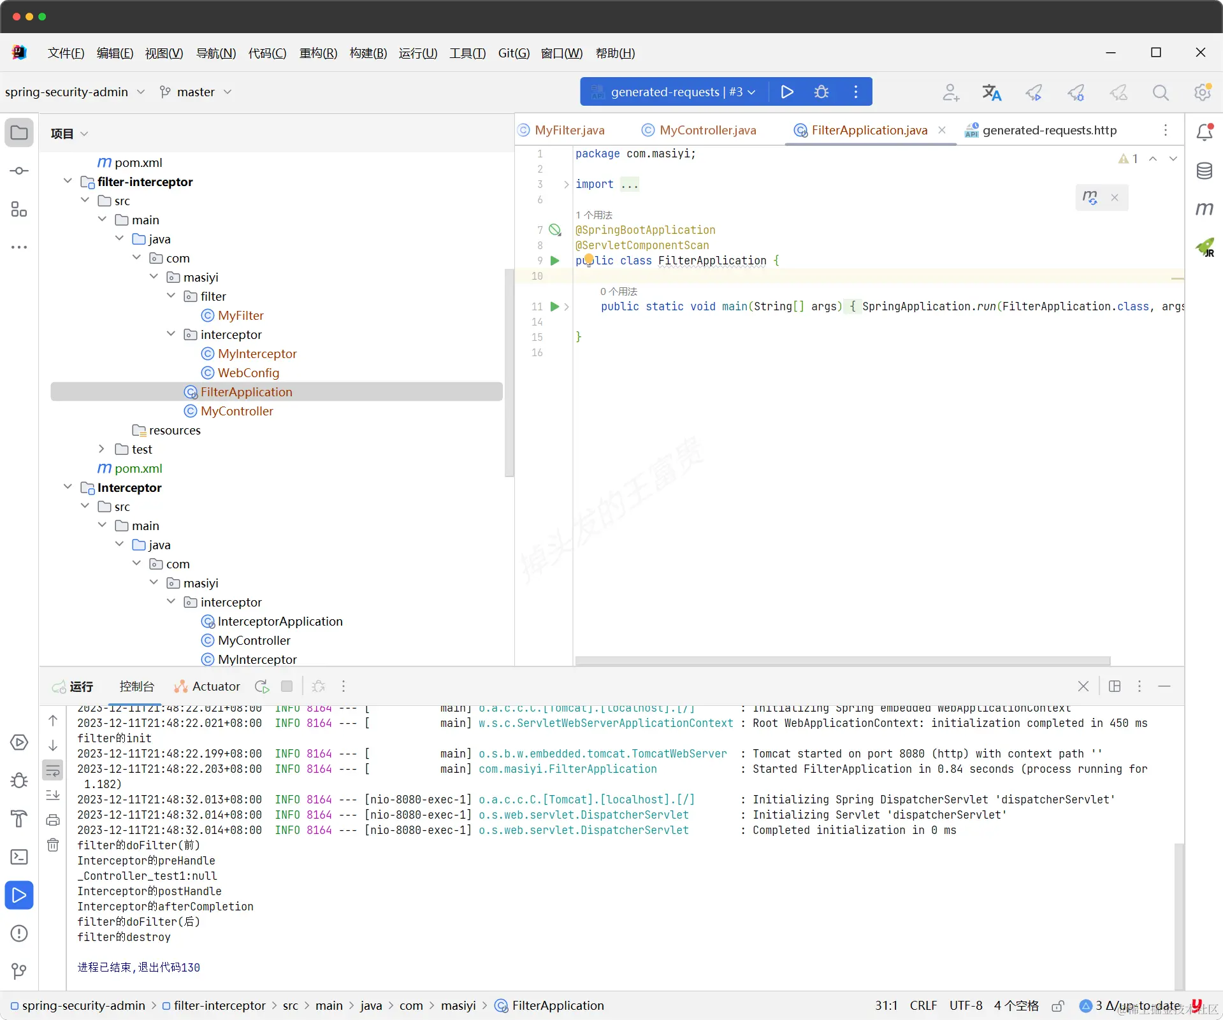Image resolution: width=1223 pixels, height=1020 pixels.
Task: Show the Notifications panel
Action: (x=1204, y=132)
